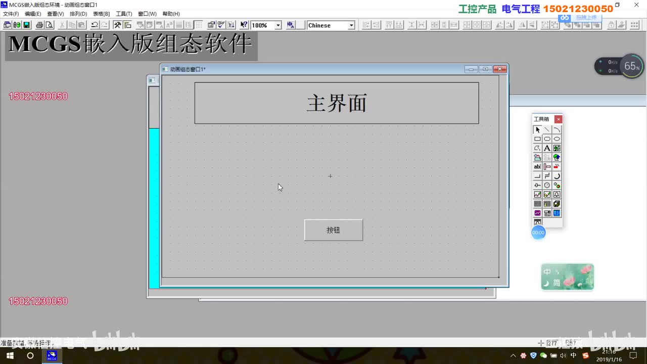Click the save (floppy disk) toolbar icon

(26, 25)
